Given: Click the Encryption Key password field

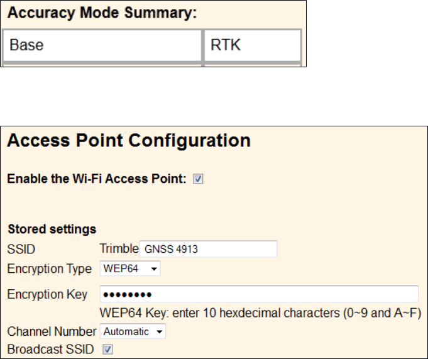Looking at the screenshot, I should point(259,294).
